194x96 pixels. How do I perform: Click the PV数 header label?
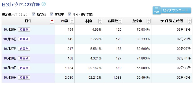pos(65,21)
